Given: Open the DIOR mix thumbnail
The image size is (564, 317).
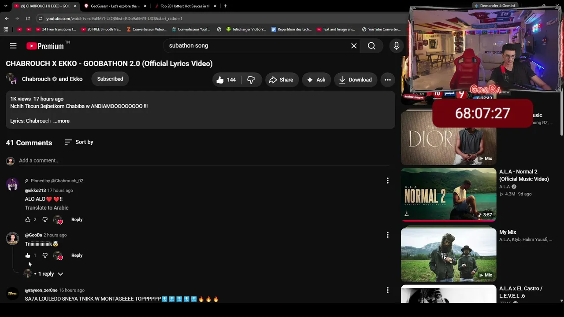Looking at the screenshot, I should click(449, 137).
